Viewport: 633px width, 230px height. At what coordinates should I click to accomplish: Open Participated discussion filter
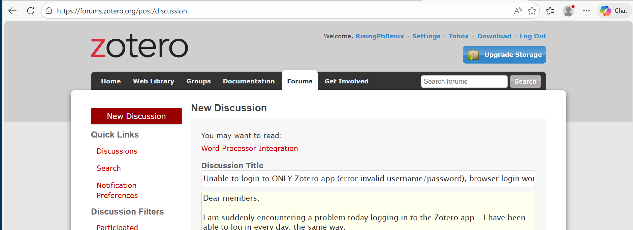point(117,227)
